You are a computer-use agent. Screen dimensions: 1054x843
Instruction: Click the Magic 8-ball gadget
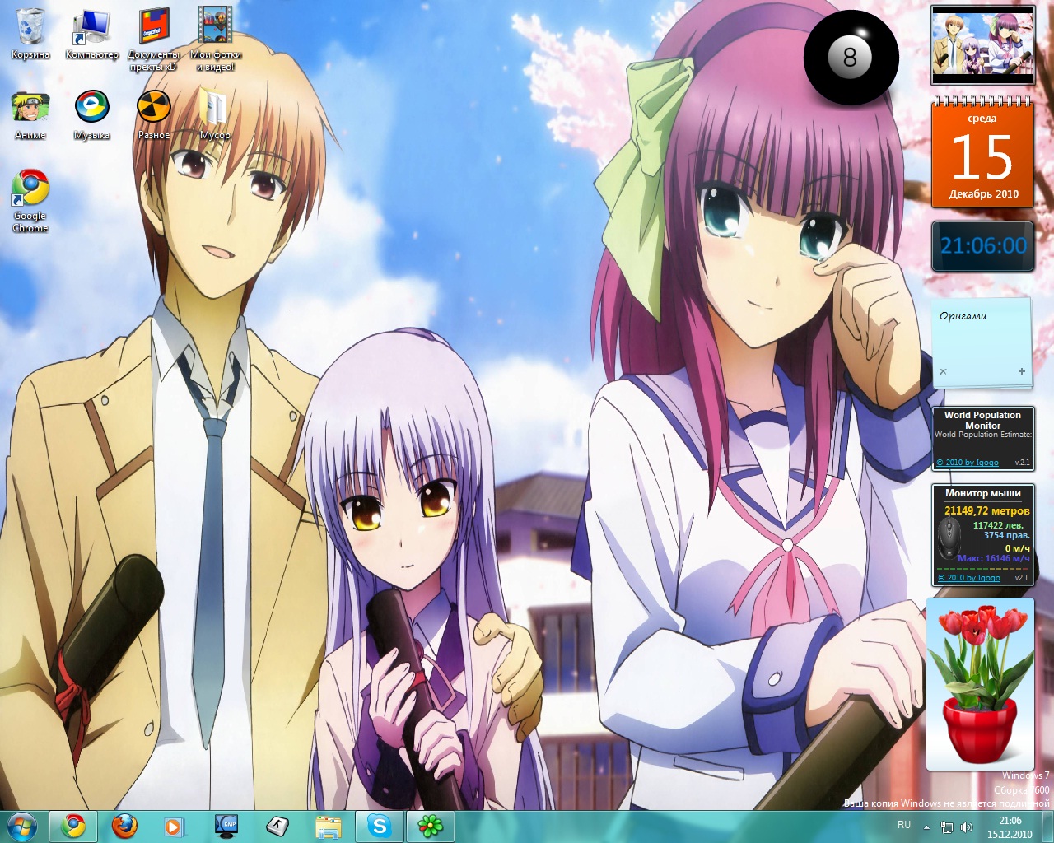851,58
